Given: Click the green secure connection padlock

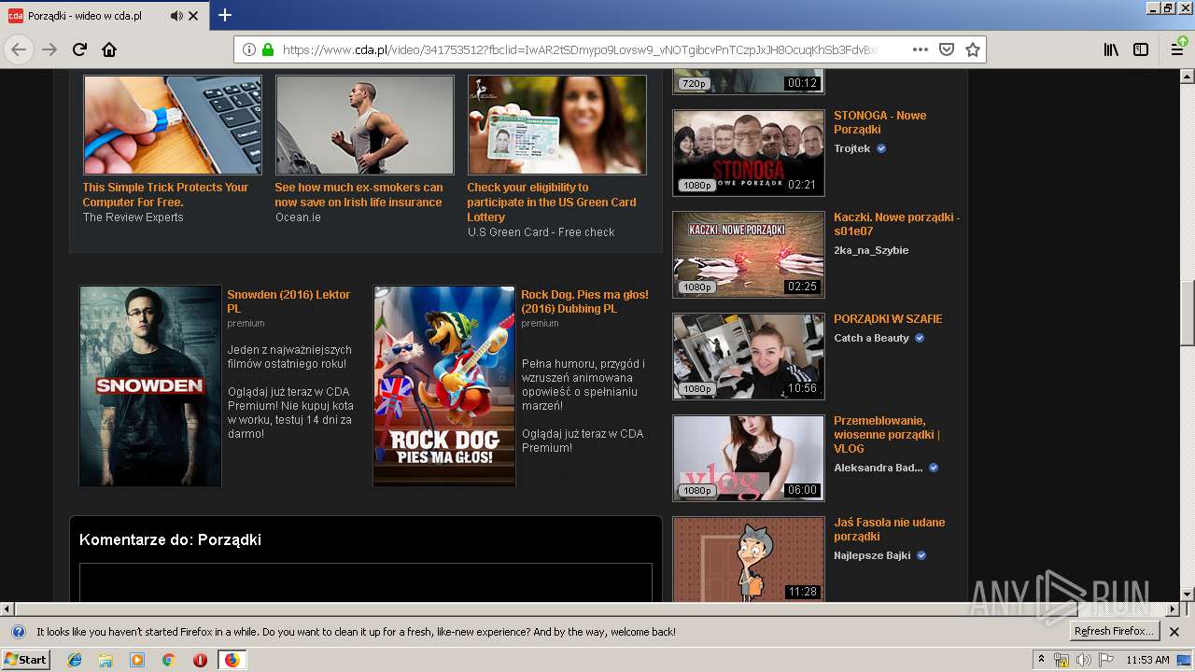Looking at the screenshot, I should tap(268, 49).
